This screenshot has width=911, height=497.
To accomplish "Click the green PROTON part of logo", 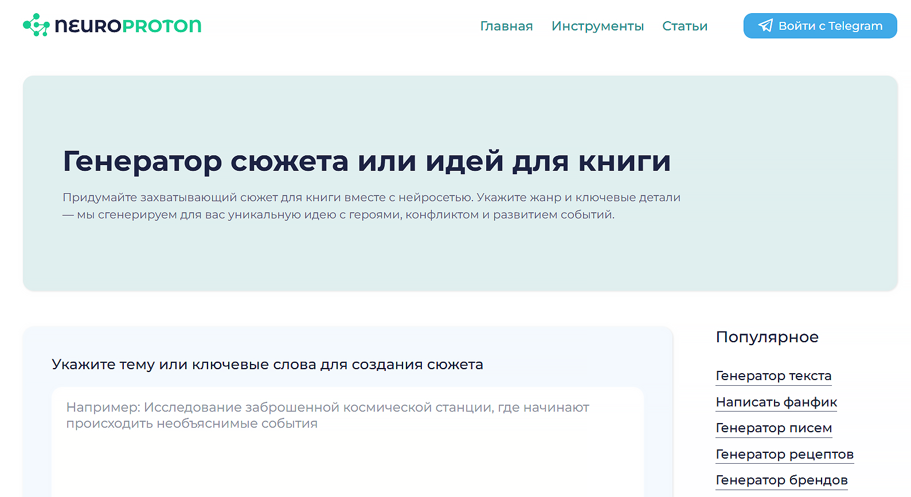I will coord(162,26).
